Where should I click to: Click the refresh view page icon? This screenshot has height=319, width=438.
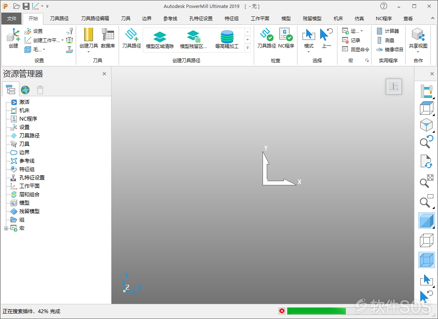427,161
